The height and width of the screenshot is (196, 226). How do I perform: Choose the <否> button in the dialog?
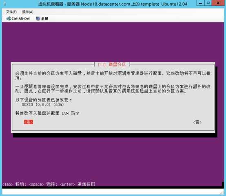point(197,122)
